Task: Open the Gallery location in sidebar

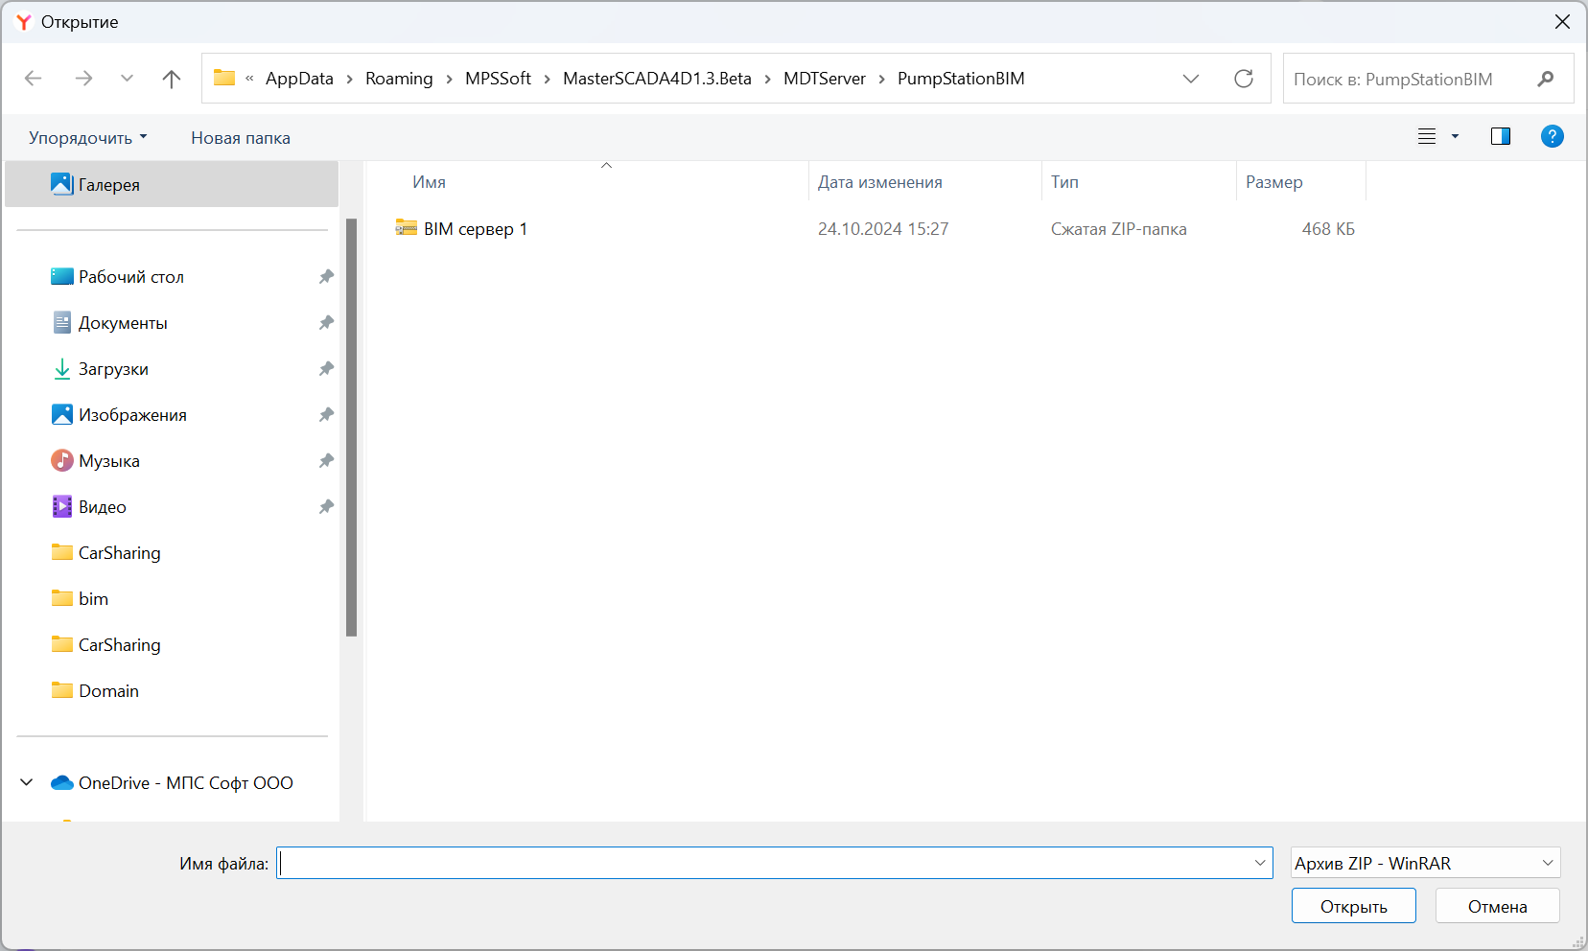Action: point(108,185)
